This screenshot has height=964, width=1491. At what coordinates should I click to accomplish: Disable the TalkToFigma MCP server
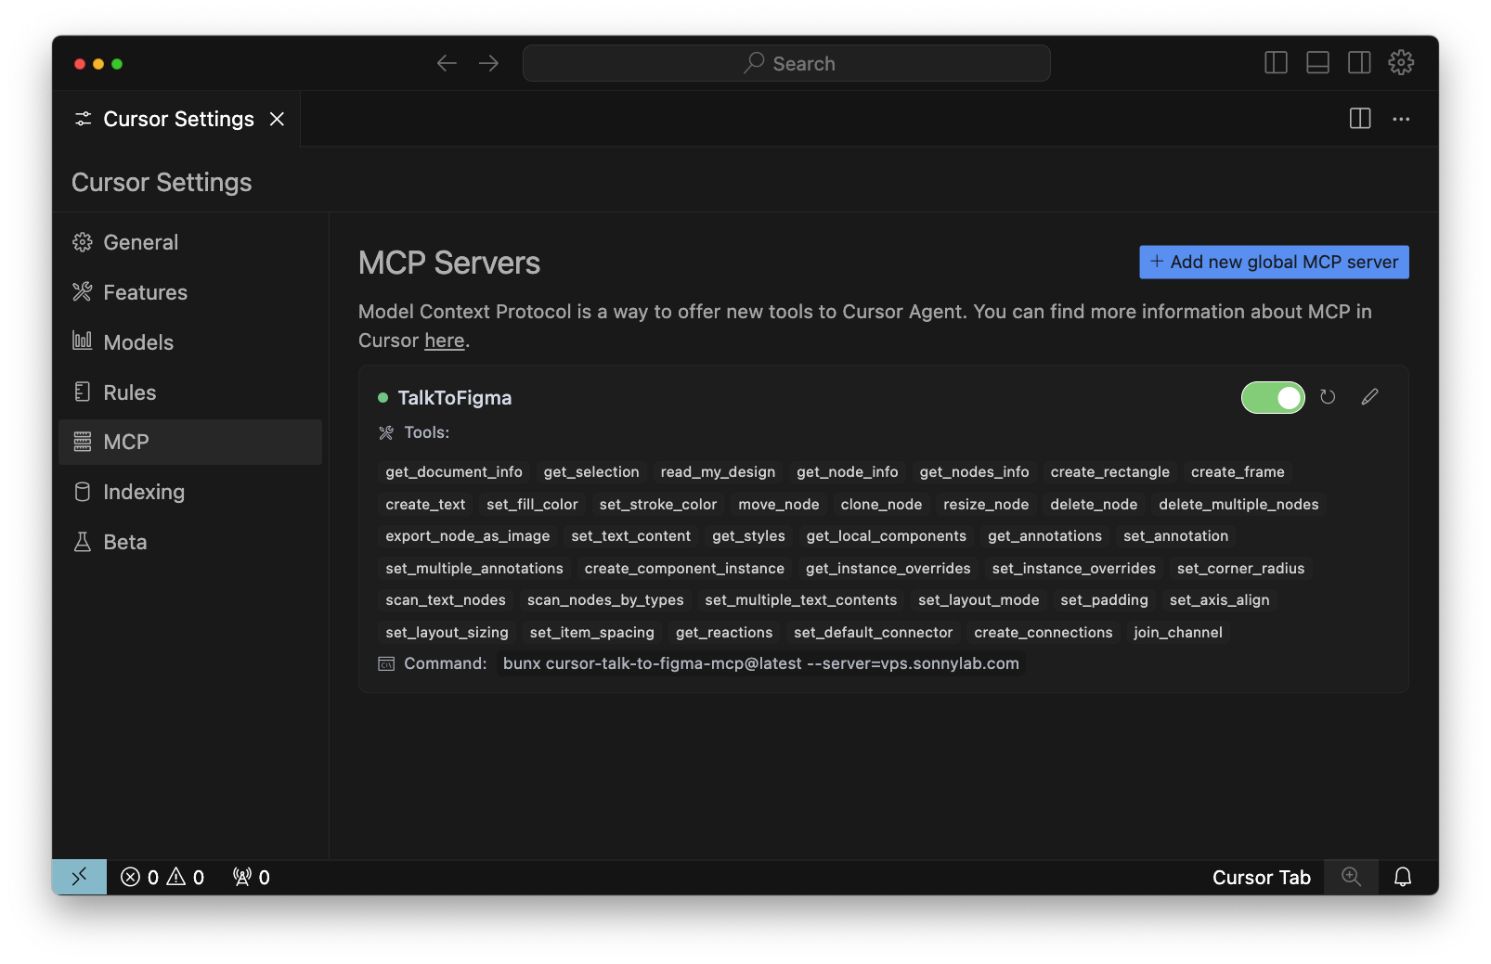click(1273, 397)
